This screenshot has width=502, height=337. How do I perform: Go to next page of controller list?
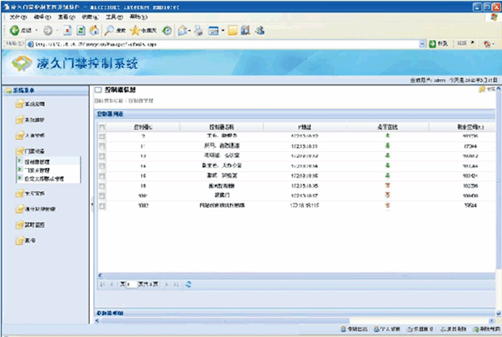[165, 284]
